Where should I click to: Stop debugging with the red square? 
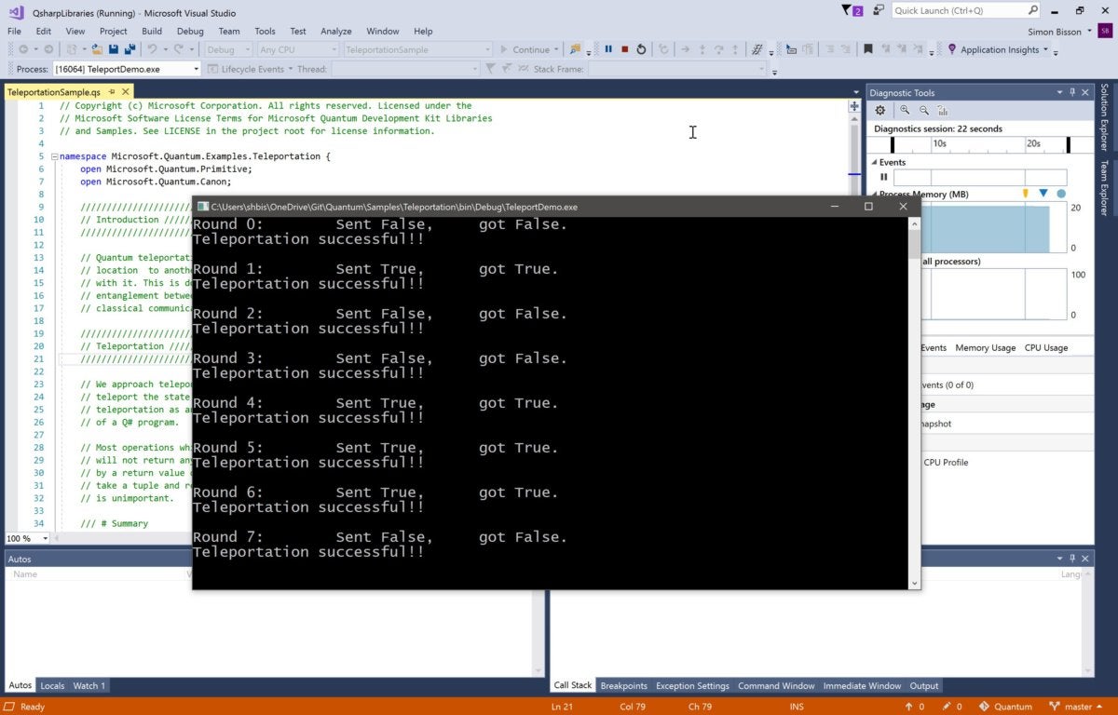coord(625,49)
